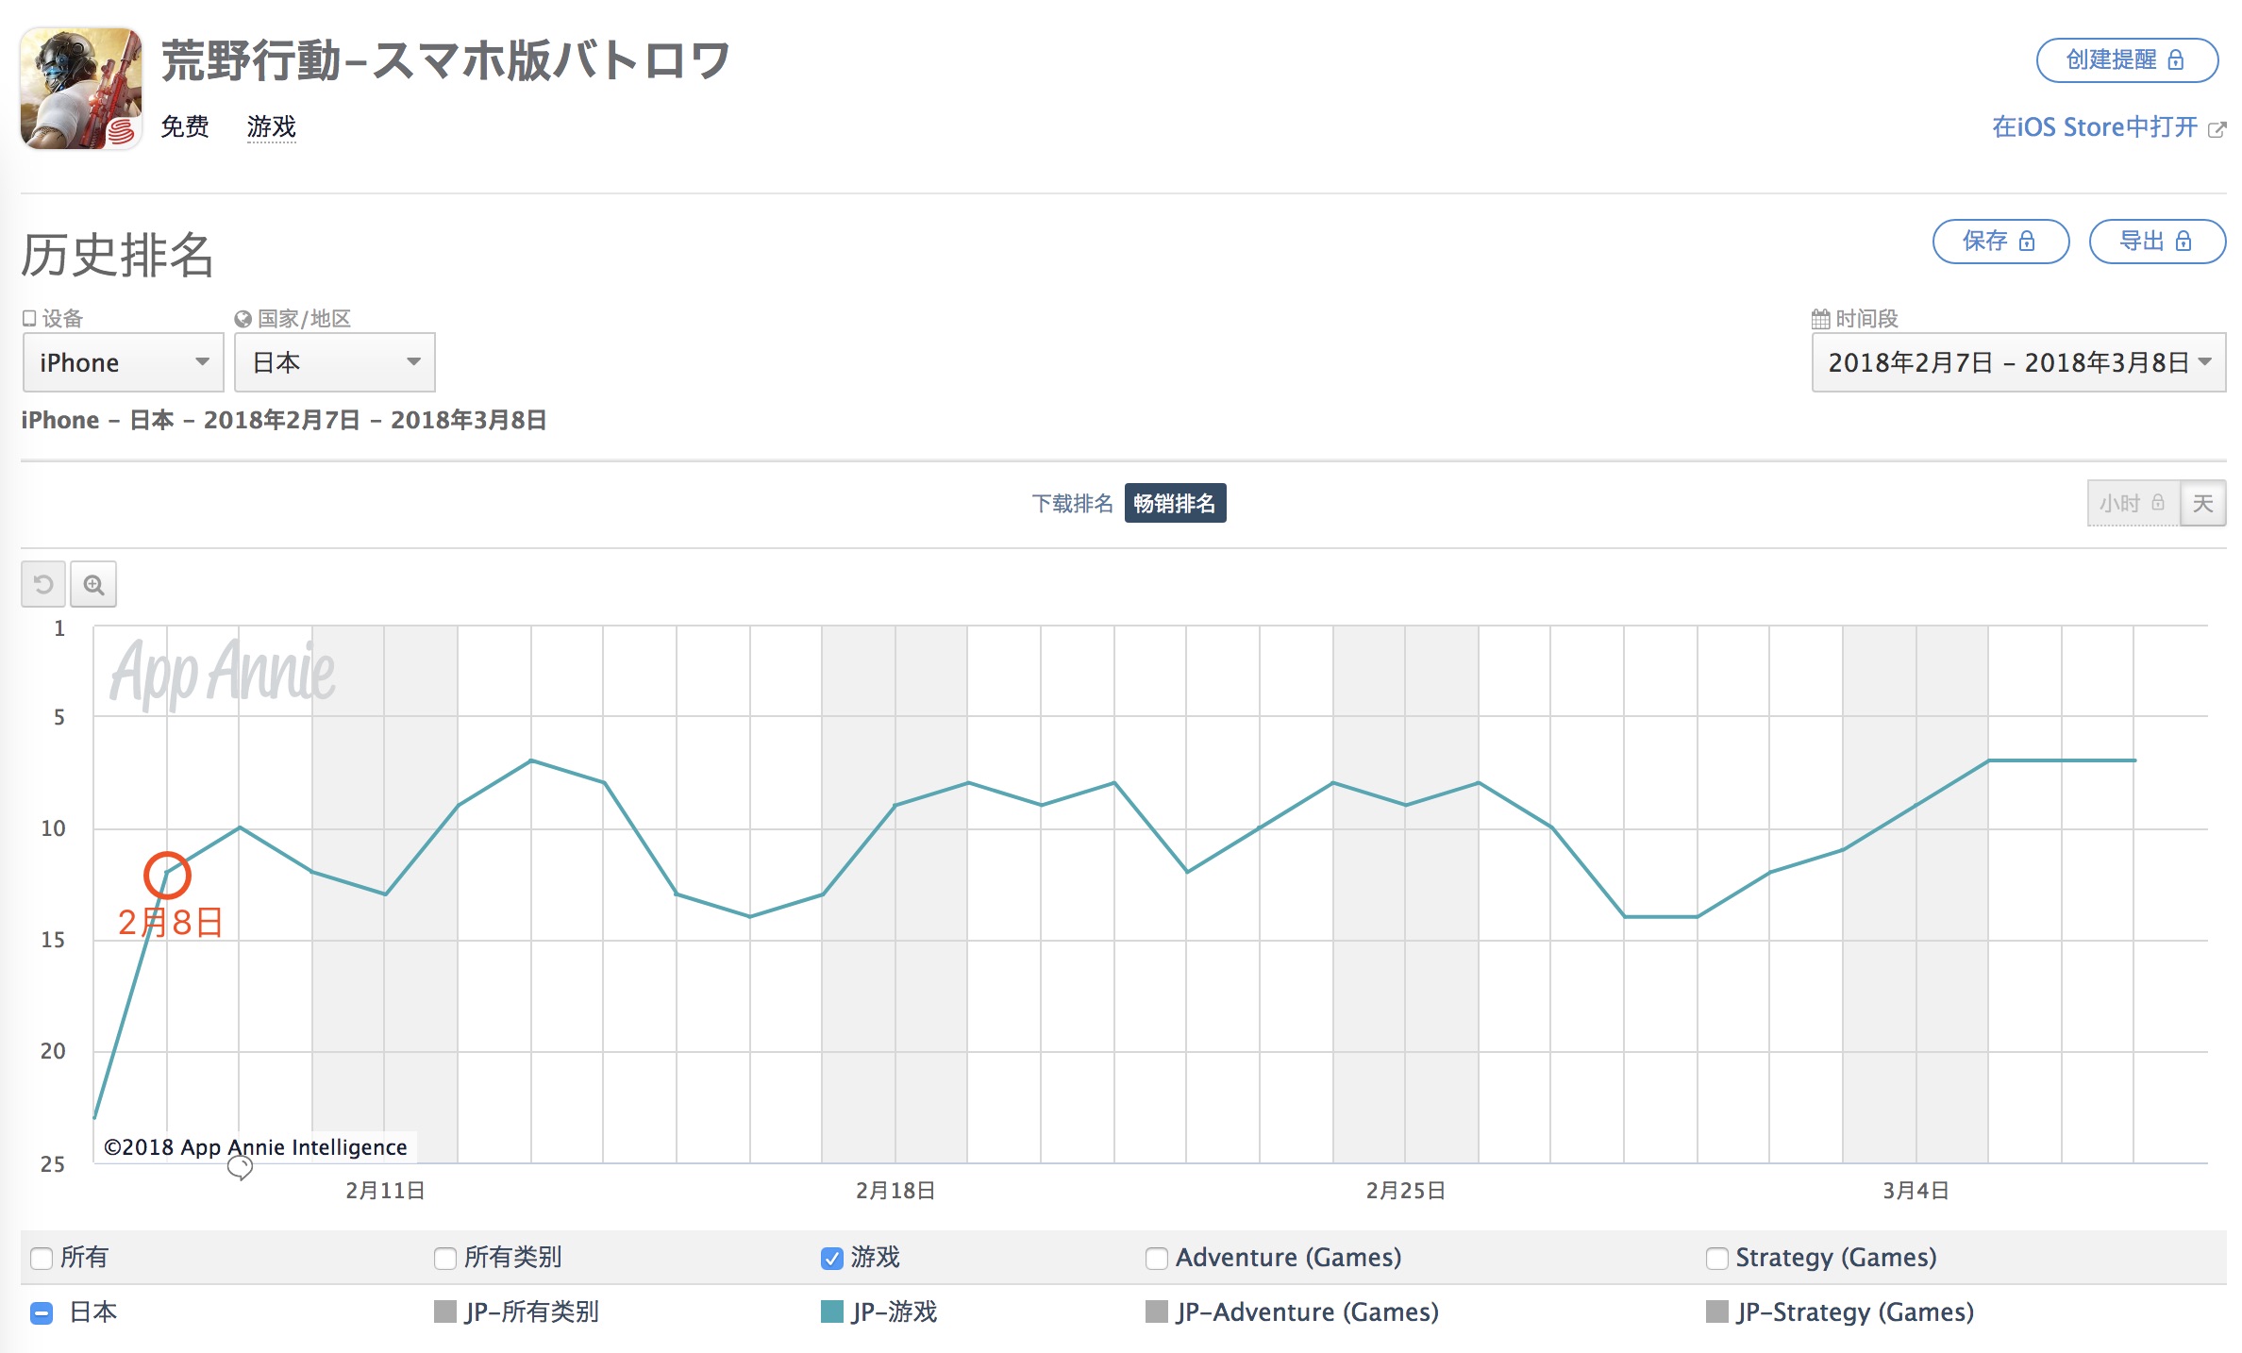The width and height of the screenshot is (2242, 1353).
Task: Click the chart reset/undo zoom icon
Action: point(43,585)
